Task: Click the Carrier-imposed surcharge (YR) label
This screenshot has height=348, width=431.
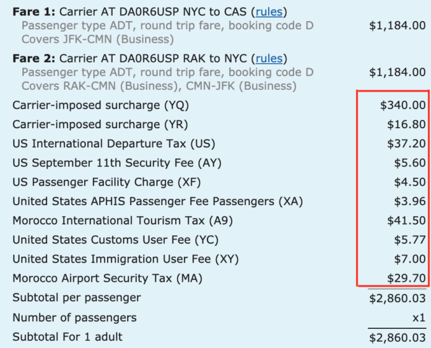Action: click(101, 125)
